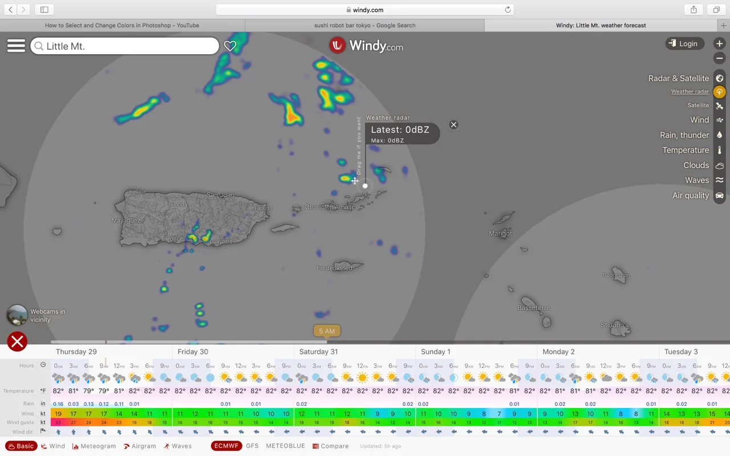The image size is (730, 456).
Task: Click the 5 AM timeline marker
Action: (327, 331)
